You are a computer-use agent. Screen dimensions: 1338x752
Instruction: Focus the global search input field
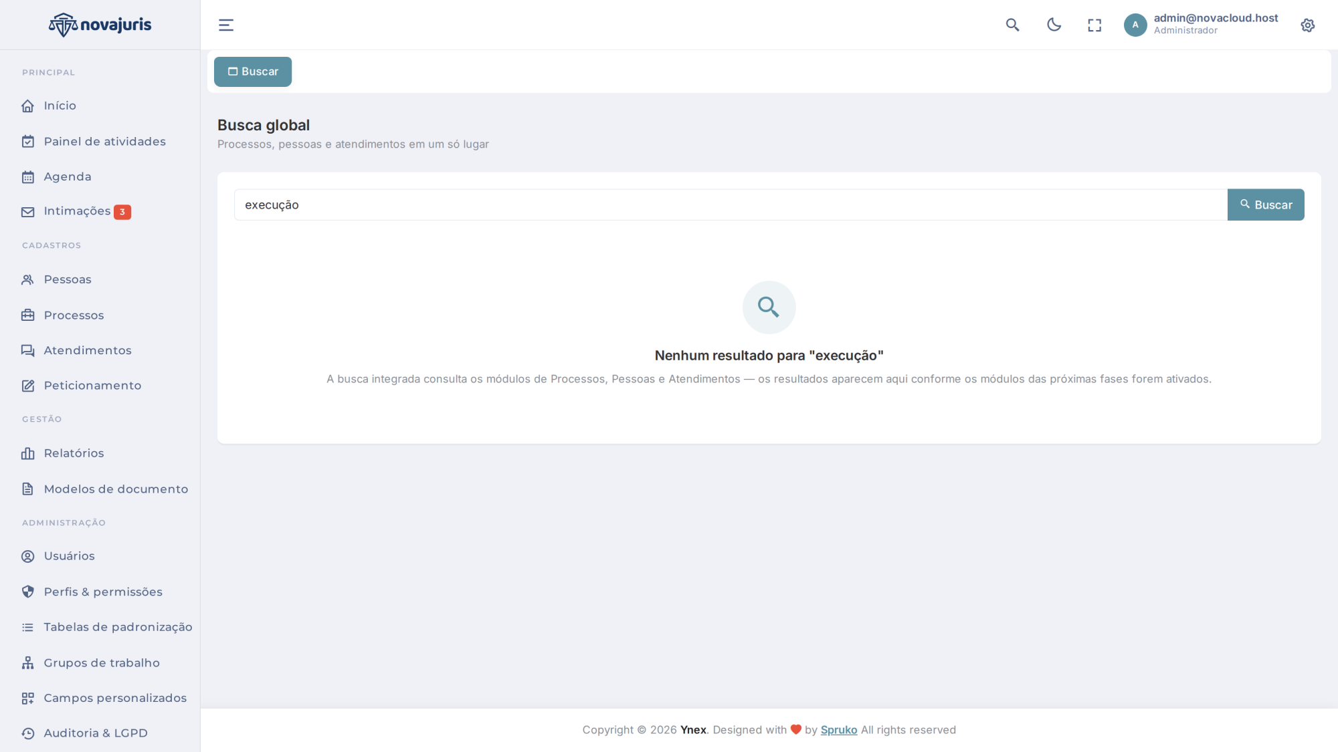click(731, 205)
